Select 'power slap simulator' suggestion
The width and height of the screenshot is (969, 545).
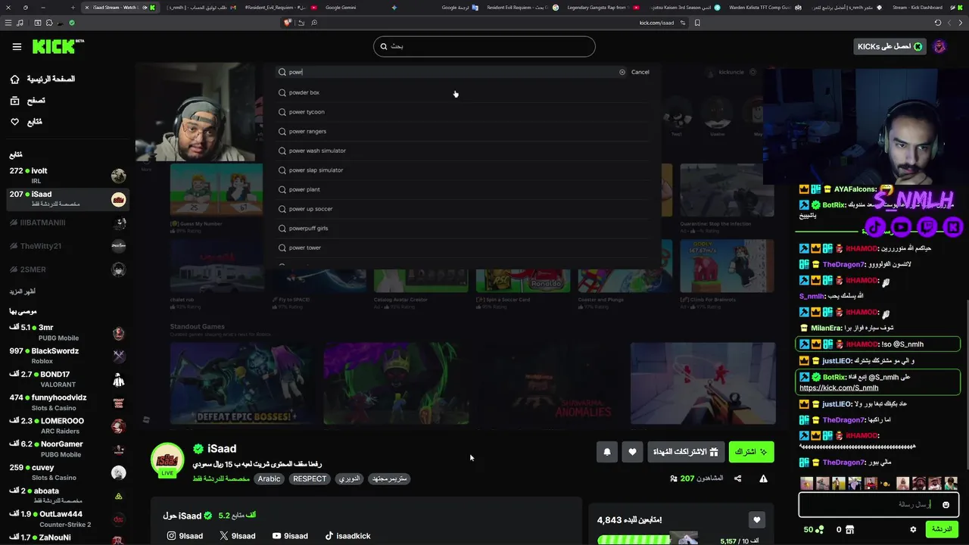point(462,170)
